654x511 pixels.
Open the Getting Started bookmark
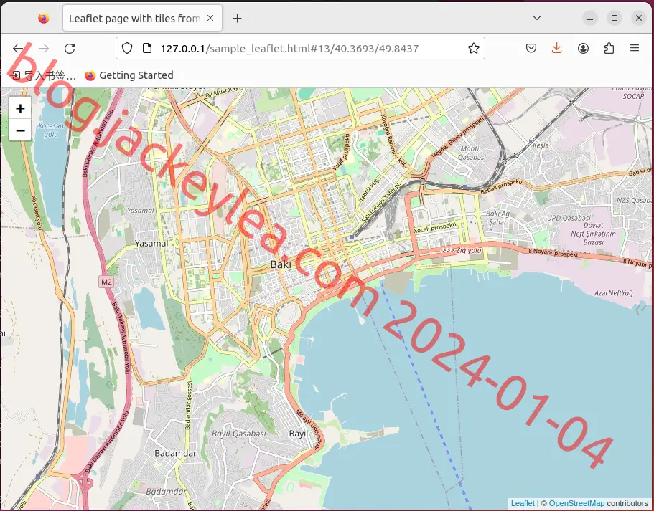point(129,75)
